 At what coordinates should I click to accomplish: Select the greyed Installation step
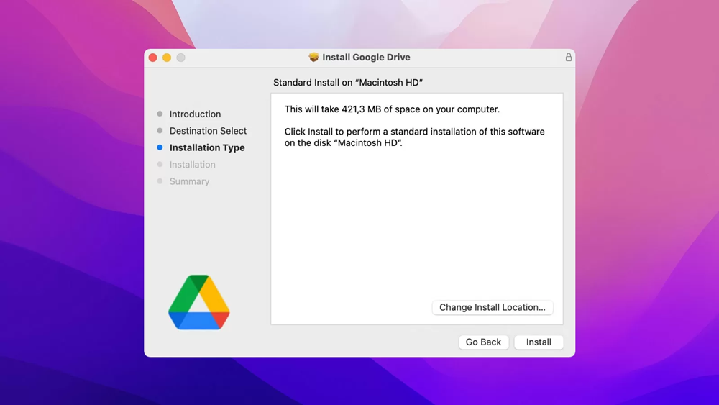point(192,164)
